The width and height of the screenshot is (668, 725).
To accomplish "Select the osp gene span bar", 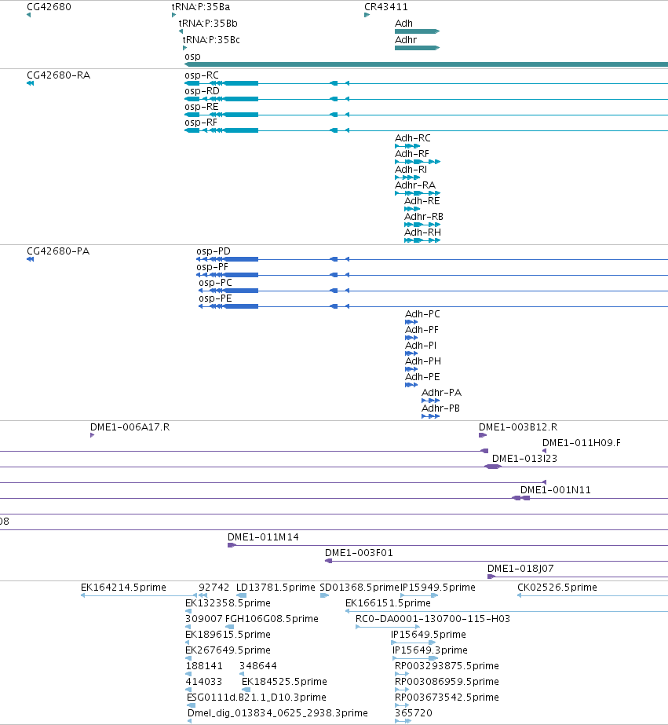I will (426, 64).
